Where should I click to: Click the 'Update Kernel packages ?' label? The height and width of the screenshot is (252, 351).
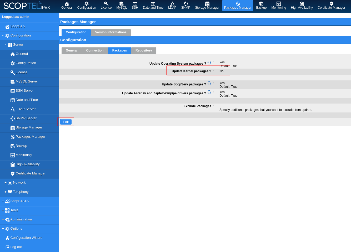pos(191,71)
